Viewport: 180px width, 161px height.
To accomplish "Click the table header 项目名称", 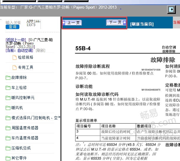I will pyautogui.click(x=108, y=126).
